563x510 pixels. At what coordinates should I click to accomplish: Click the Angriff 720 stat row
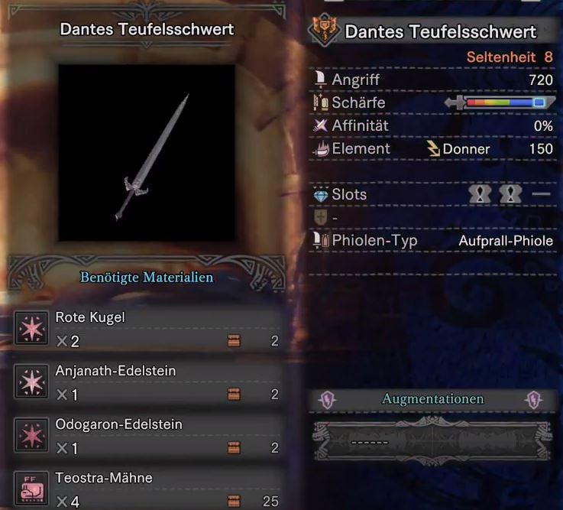[432, 80]
